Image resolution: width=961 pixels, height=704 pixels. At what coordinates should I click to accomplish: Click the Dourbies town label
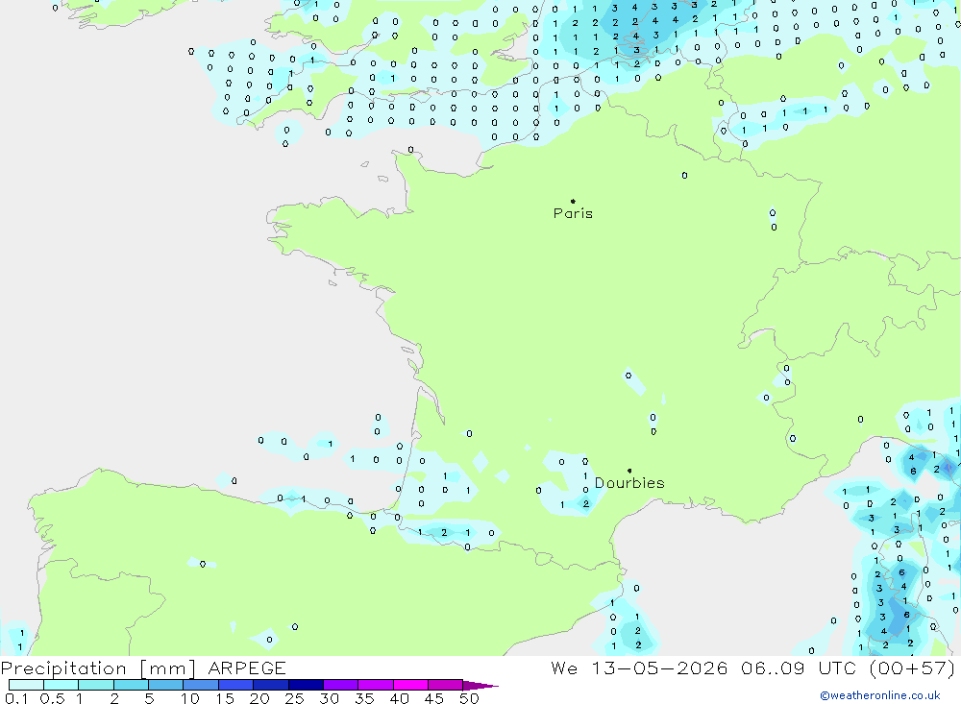click(x=629, y=483)
